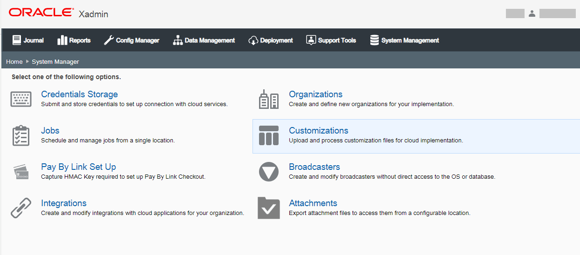Click the Jobs checklist clipboard icon
580x255 pixels.
pos(21,135)
